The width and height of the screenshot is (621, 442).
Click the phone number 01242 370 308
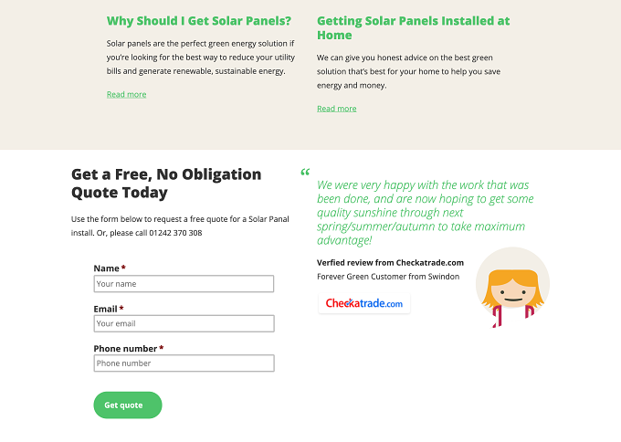coord(175,233)
